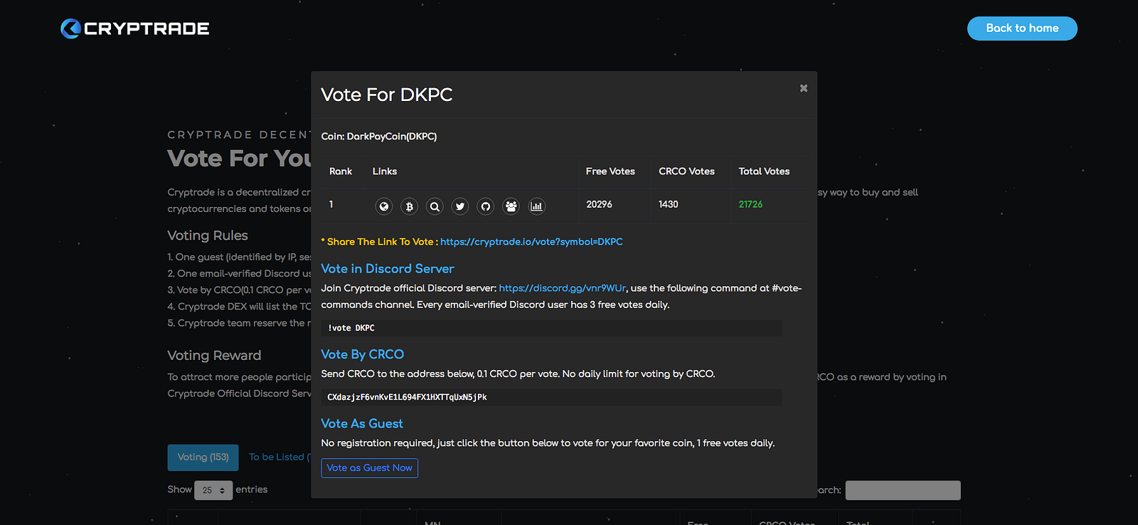Click the Coin: DarkPayCoin(DKPC) label

[x=379, y=137]
